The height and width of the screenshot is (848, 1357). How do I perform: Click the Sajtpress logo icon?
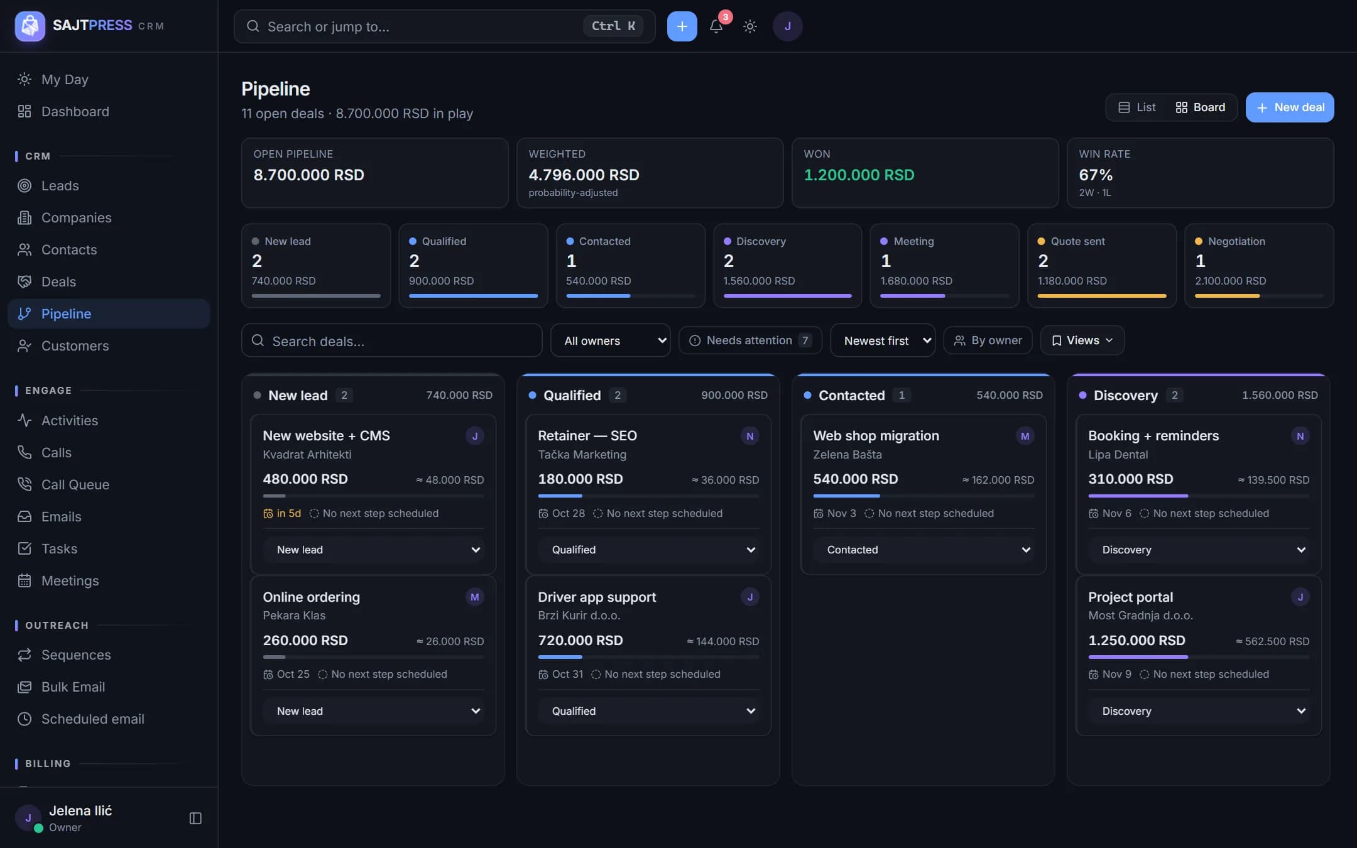[x=30, y=26]
